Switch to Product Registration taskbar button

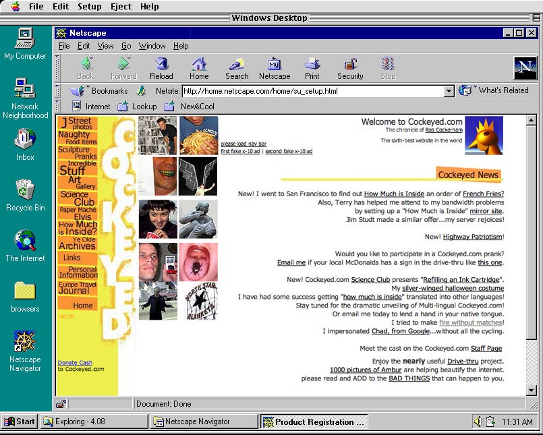point(314,422)
